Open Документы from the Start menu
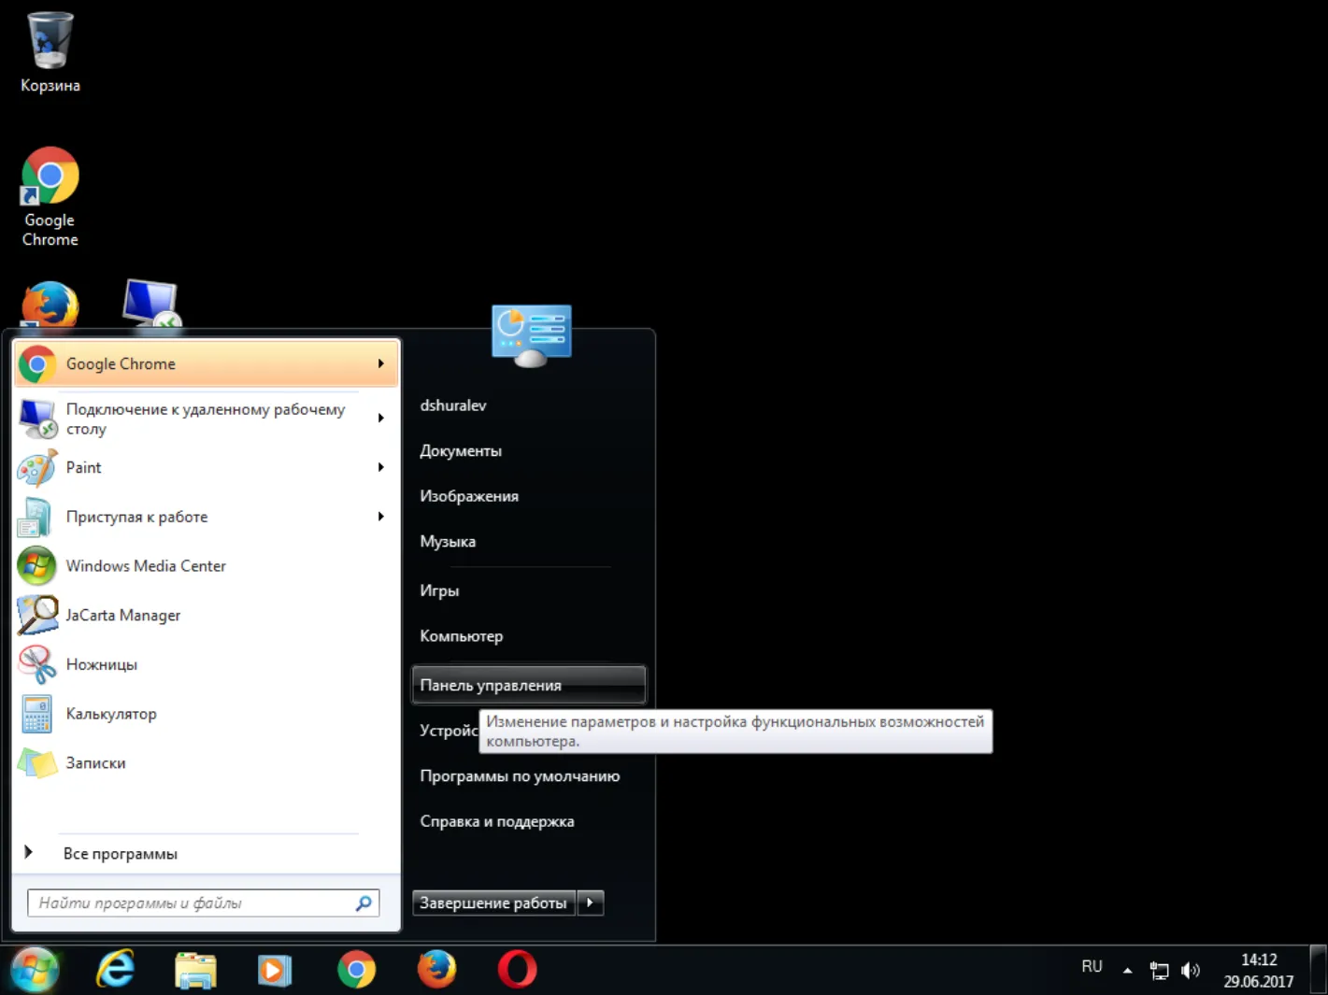Screen dimensions: 1328x995 pos(528,451)
